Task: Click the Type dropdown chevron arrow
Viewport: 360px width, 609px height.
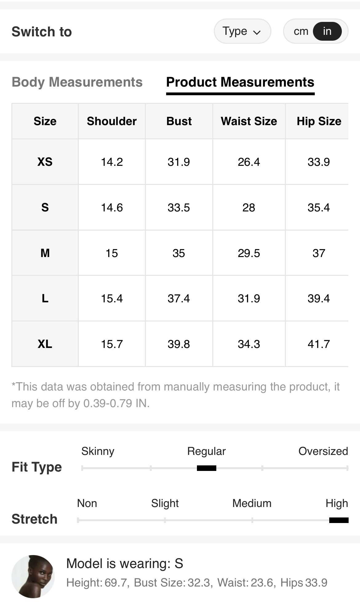Action: point(257,32)
